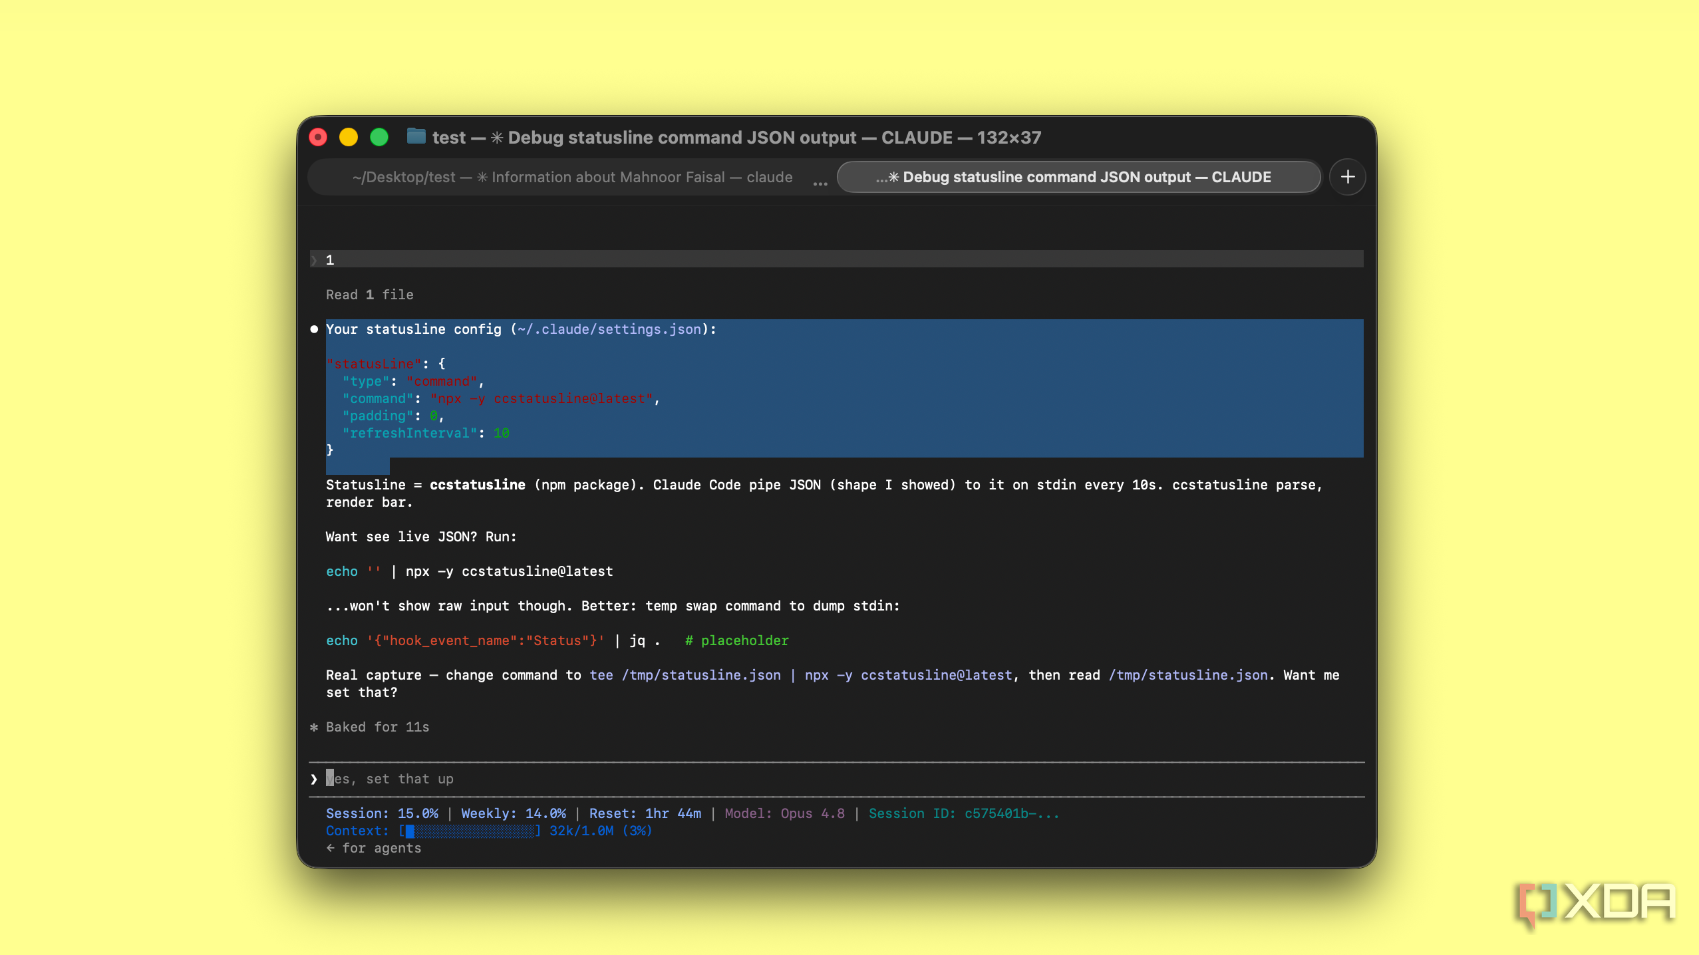Click the "type": "command" line

point(413,381)
